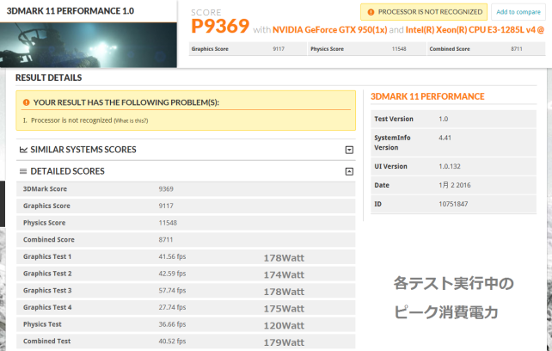Screen dimensions: 552x351
Task: Click the Physics Test value 36.66 fps
Action: pyautogui.click(x=172, y=324)
